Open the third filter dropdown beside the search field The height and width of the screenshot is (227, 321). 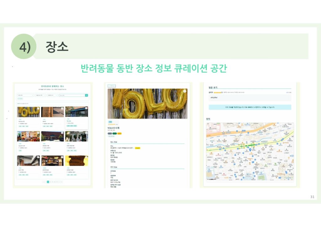point(52,95)
